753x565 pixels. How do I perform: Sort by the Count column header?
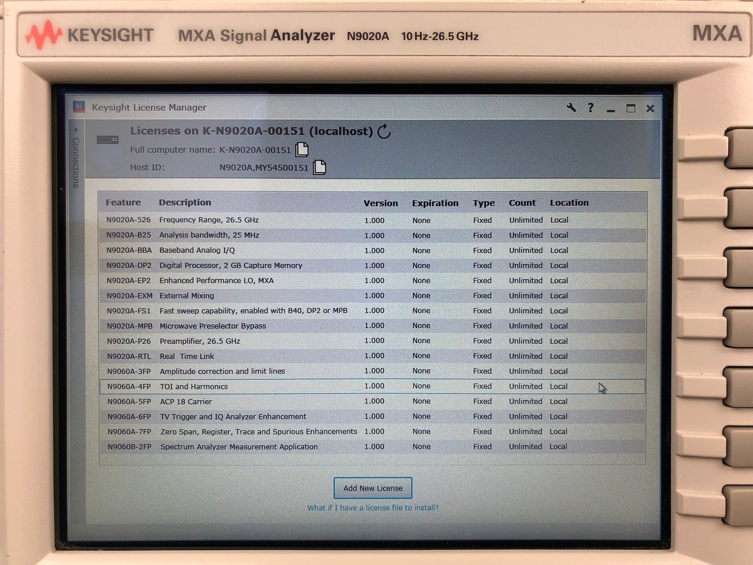(522, 203)
